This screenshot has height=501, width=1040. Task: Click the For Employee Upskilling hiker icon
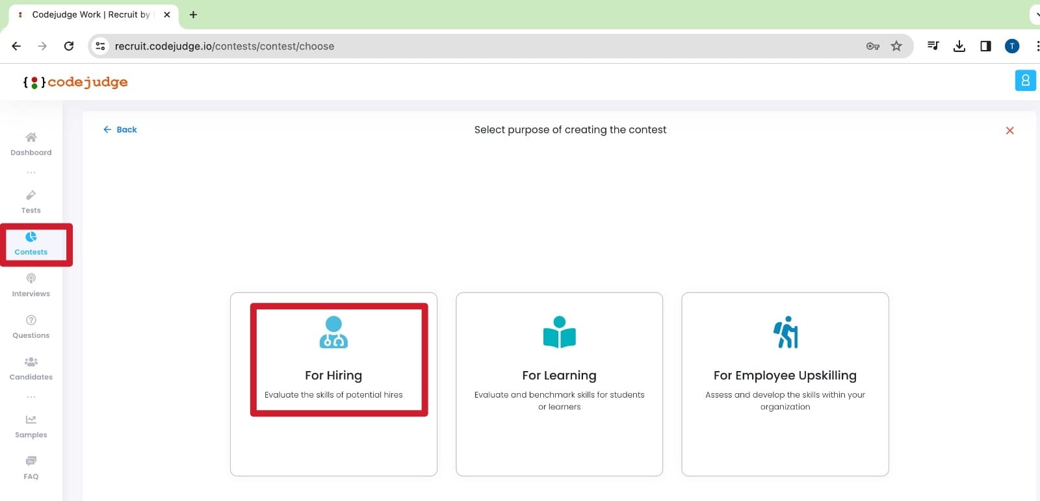coord(785,332)
